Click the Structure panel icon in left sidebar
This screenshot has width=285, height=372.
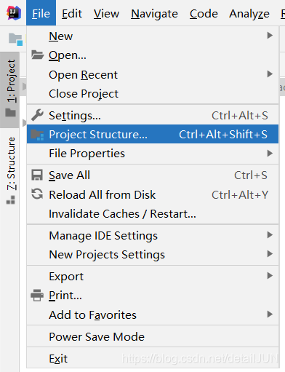11,200
